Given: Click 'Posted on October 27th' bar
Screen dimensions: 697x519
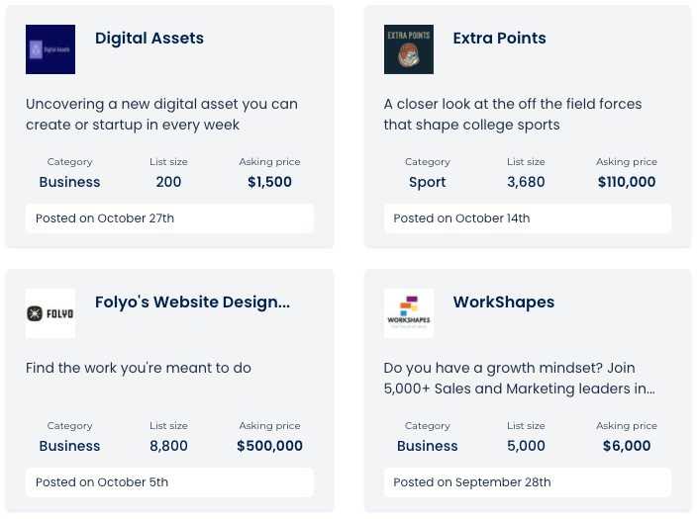Looking at the screenshot, I should click(169, 218).
